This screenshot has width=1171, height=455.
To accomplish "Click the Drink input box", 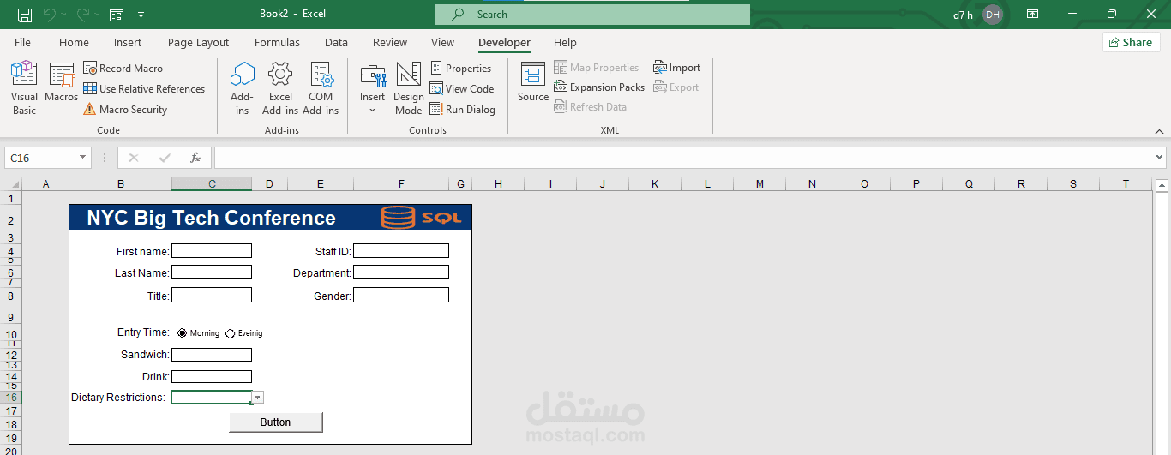I will (212, 377).
